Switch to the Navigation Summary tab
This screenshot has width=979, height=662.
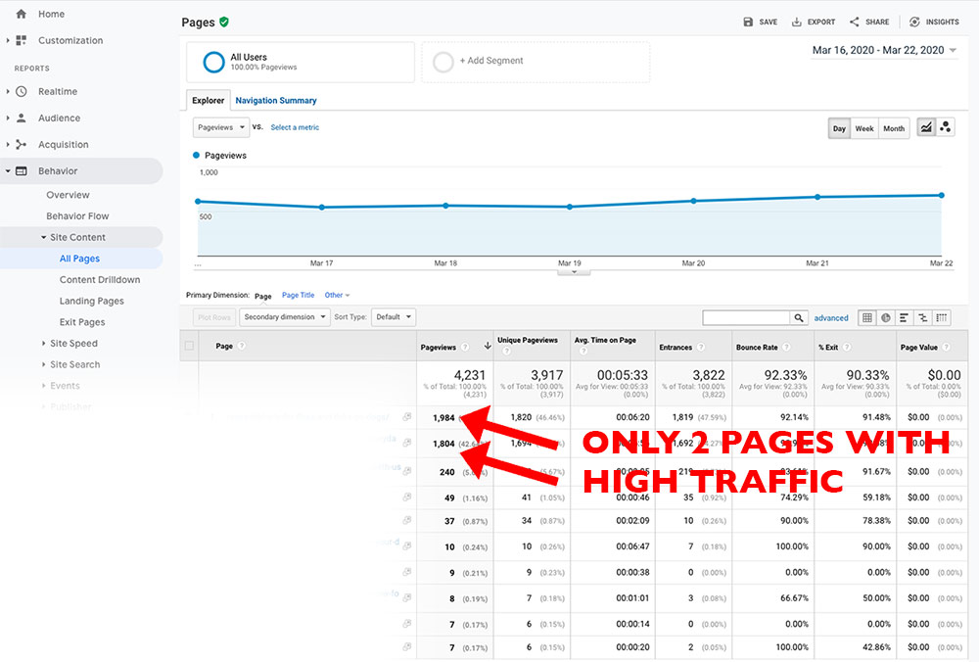pos(276,101)
